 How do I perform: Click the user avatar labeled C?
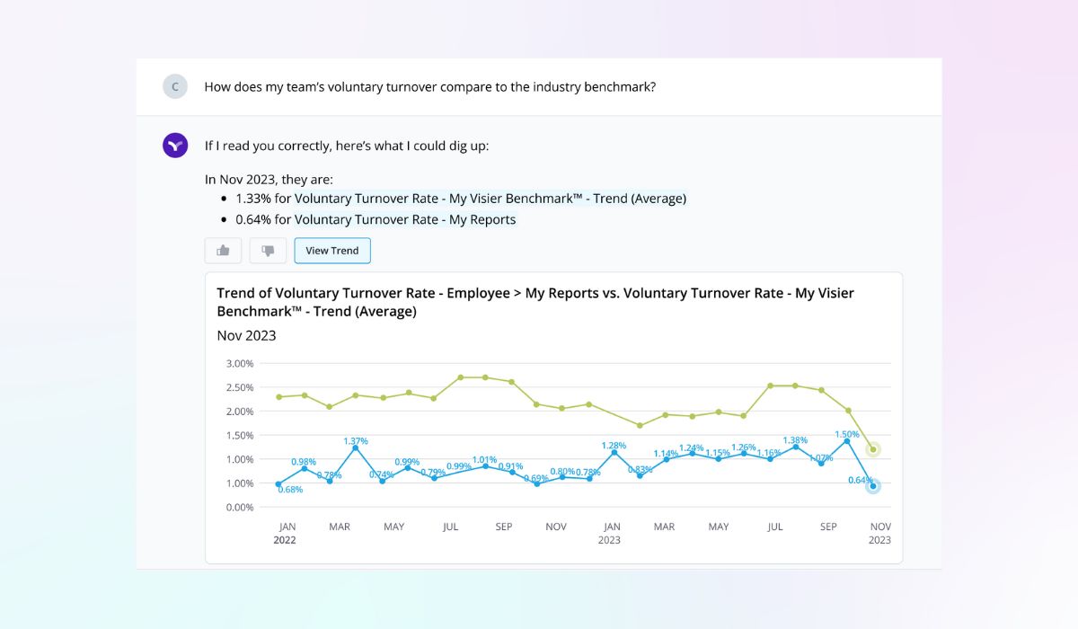click(175, 87)
